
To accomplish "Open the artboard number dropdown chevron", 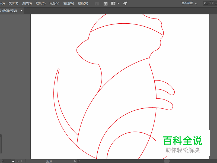I will (13, 161).
